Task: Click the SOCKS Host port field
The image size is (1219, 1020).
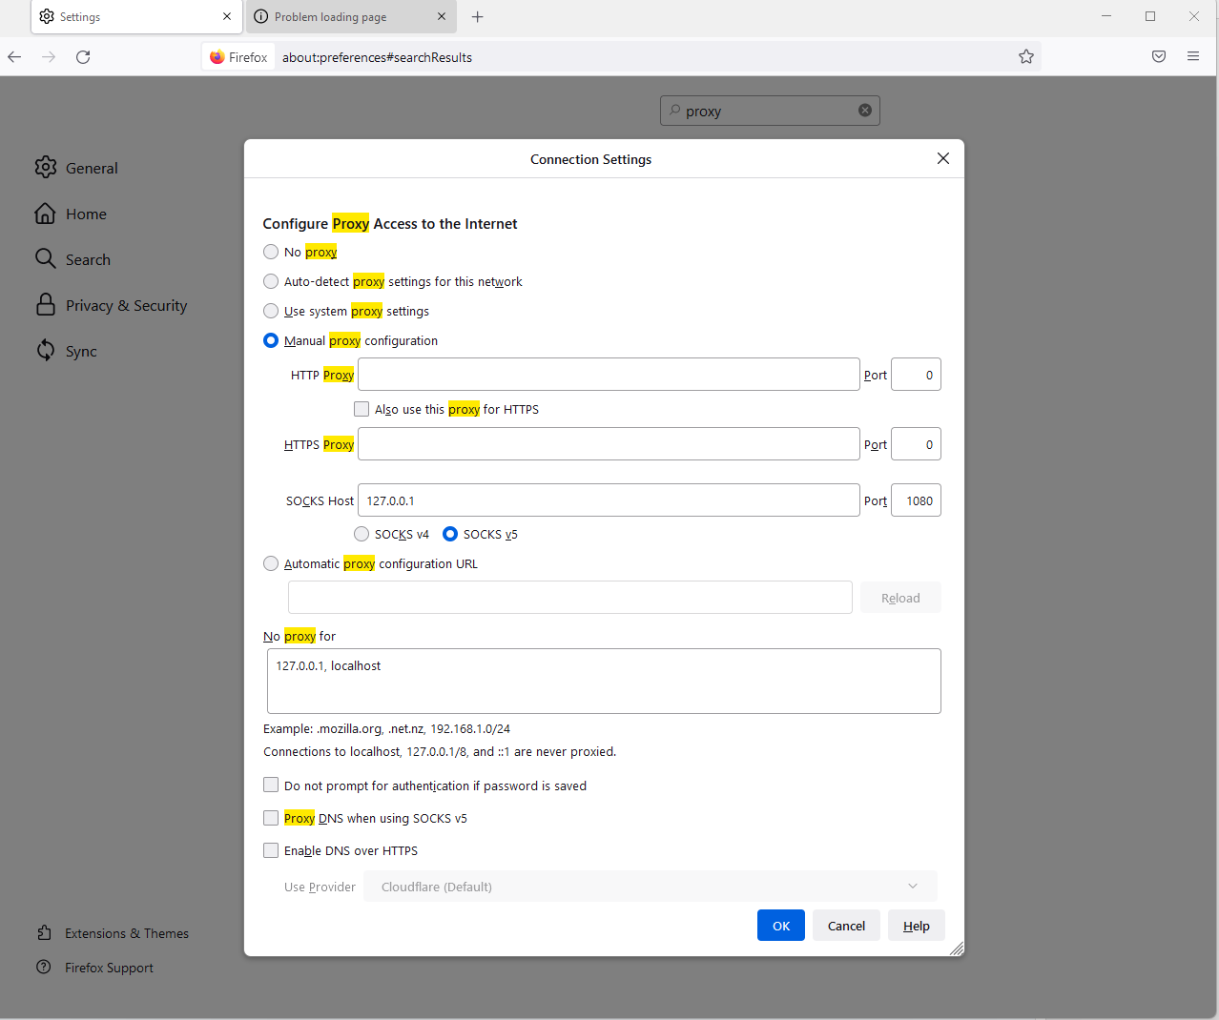Action: [x=916, y=501]
